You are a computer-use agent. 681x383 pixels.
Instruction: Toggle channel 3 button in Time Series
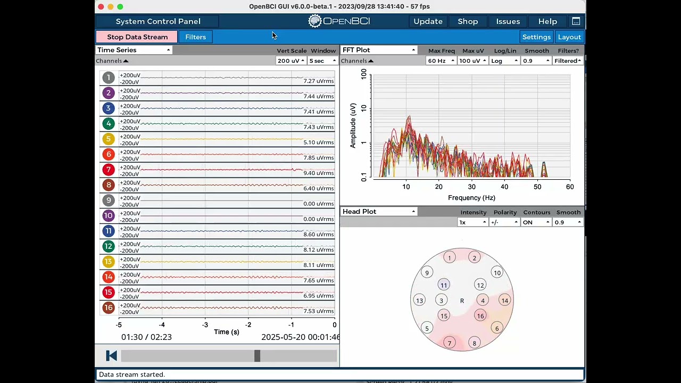tap(109, 109)
